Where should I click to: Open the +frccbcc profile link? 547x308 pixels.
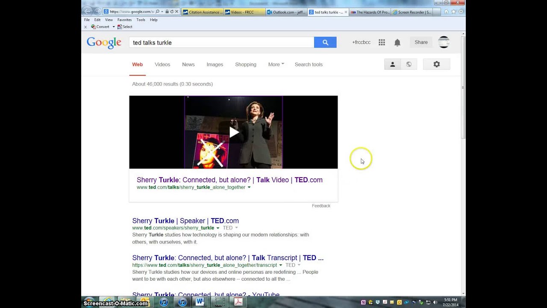(361, 42)
